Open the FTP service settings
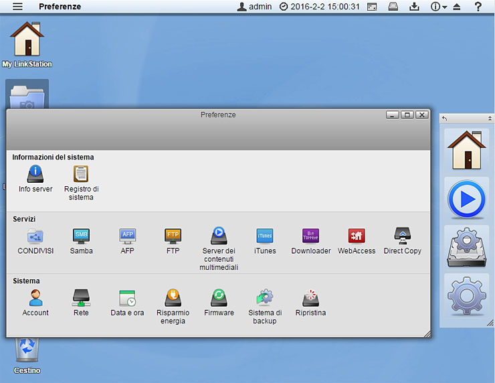This screenshot has height=383, width=495. (x=173, y=236)
